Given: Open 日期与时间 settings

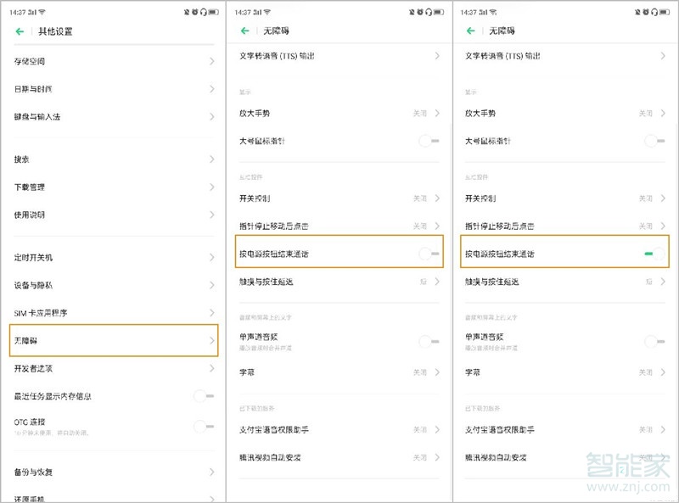Looking at the screenshot, I should pyautogui.click(x=113, y=90).
